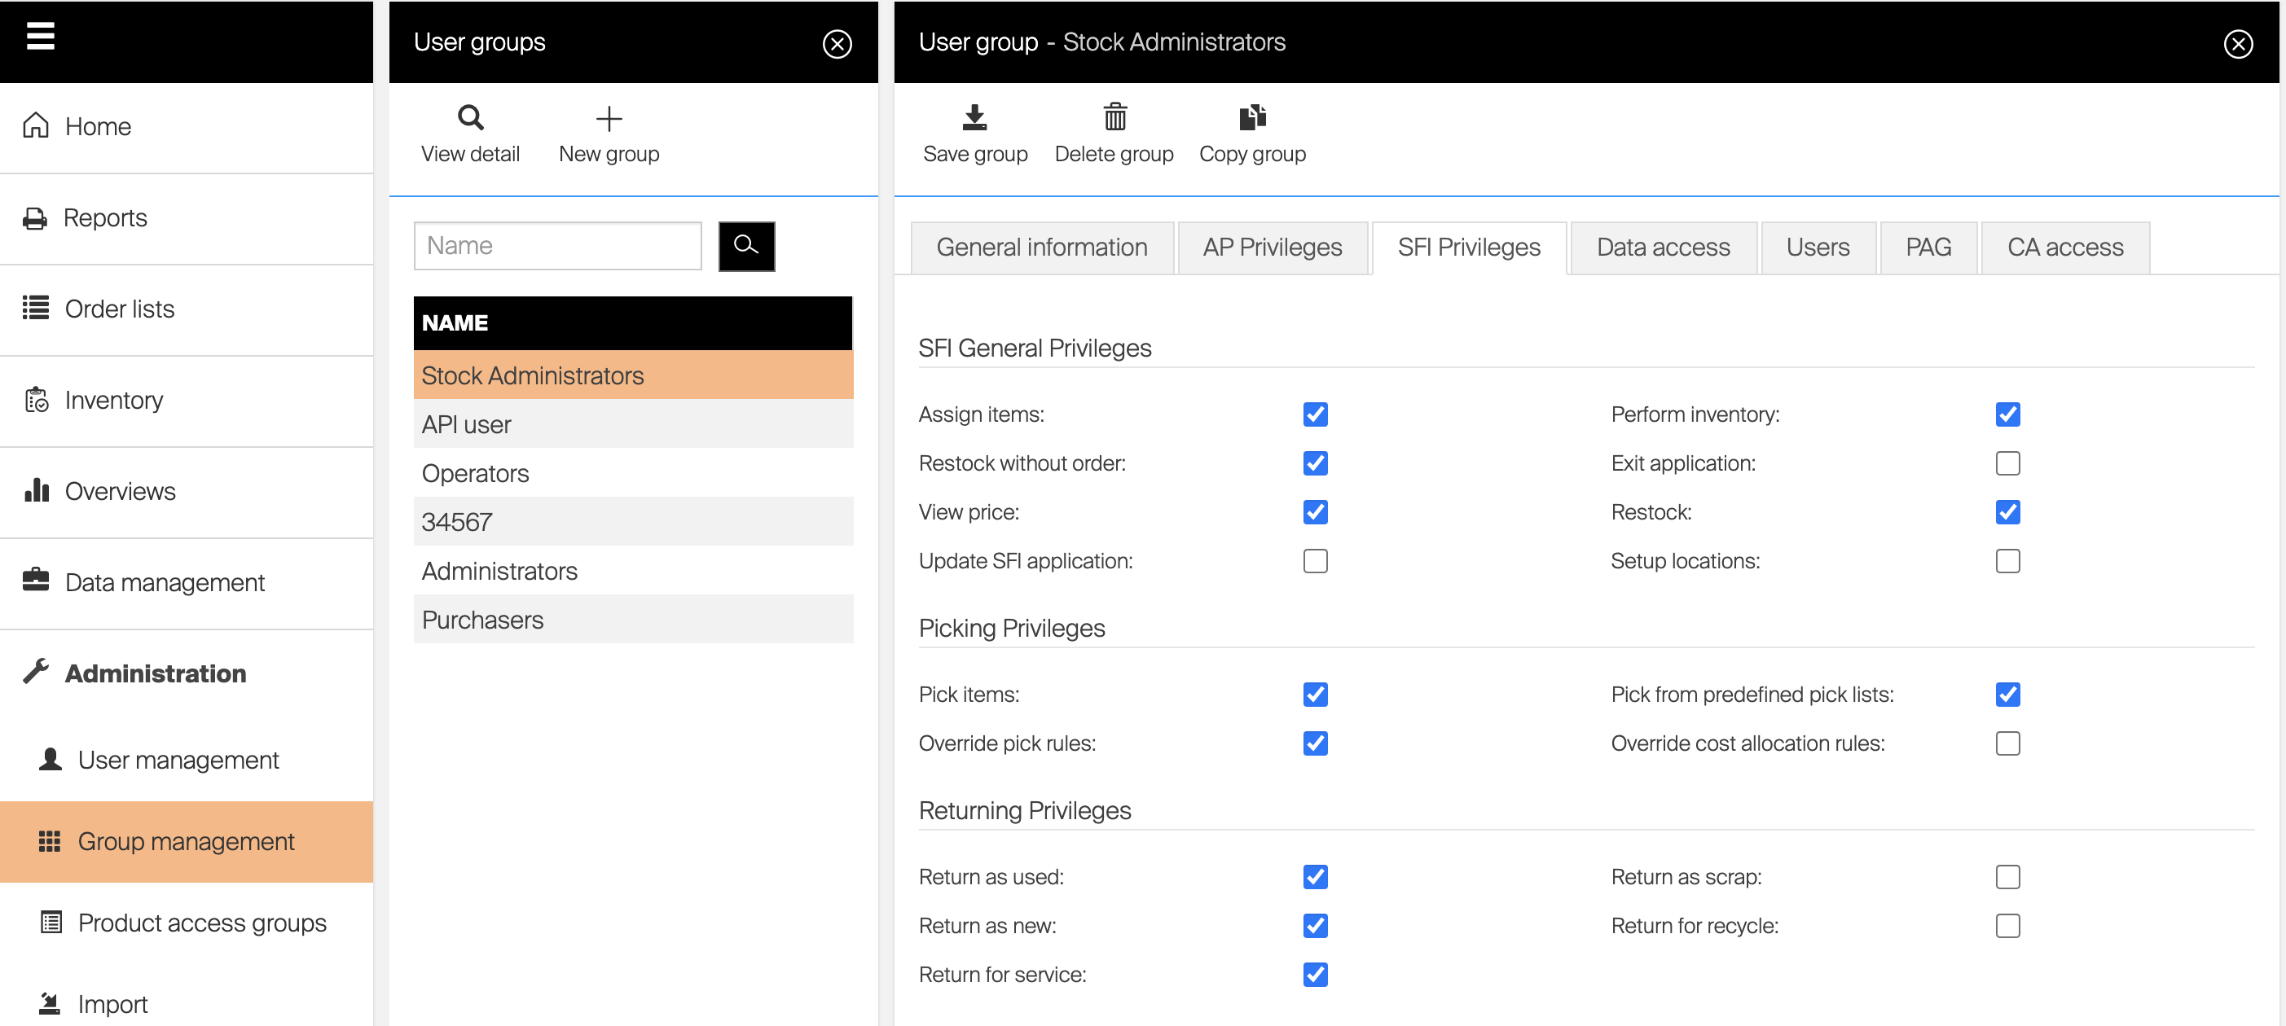Click the New group plus icon
This screenshot has height=1026, width=2286.
(x=609, y=118)
